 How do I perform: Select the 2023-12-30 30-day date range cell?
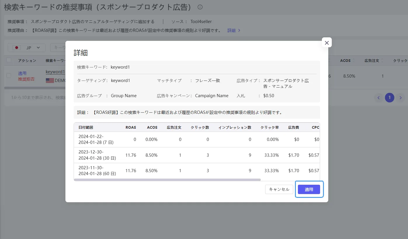(97, 155)
